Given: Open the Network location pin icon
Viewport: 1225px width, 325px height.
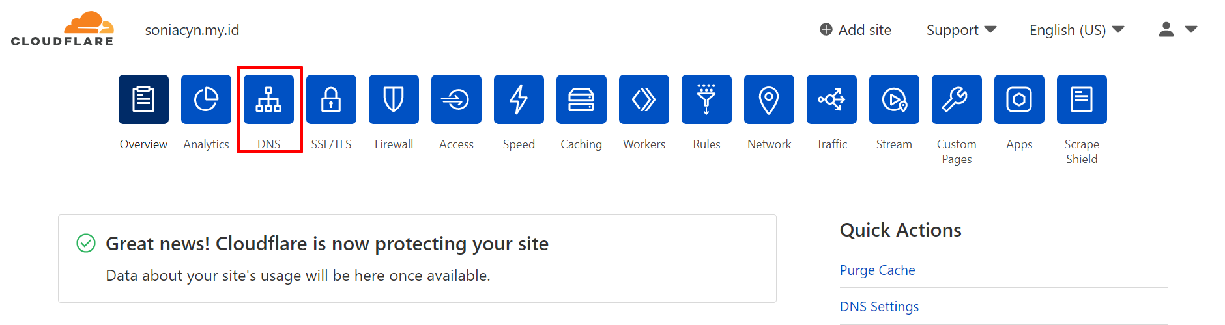Looking at the screenshot, I should click(x=769, y=99).
